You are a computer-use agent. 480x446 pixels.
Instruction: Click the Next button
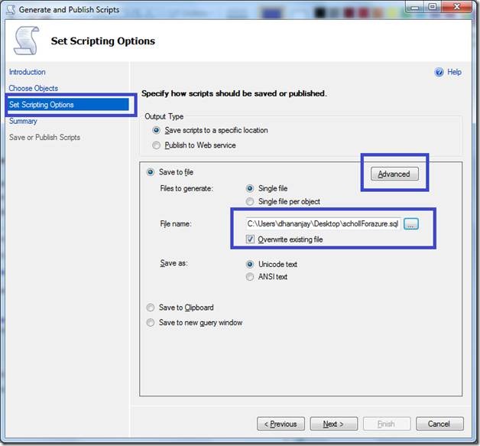tap(333, 424)
